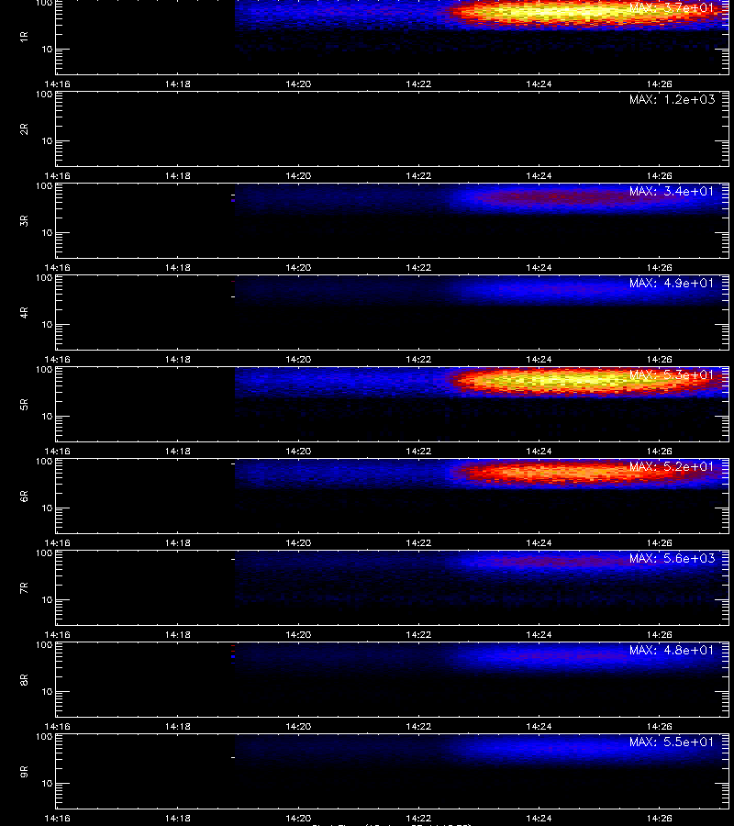Click the 14:26 time label below 9R panel
Image resolution: width=734 pixels, height=826 pixels.
coord(660,818)
